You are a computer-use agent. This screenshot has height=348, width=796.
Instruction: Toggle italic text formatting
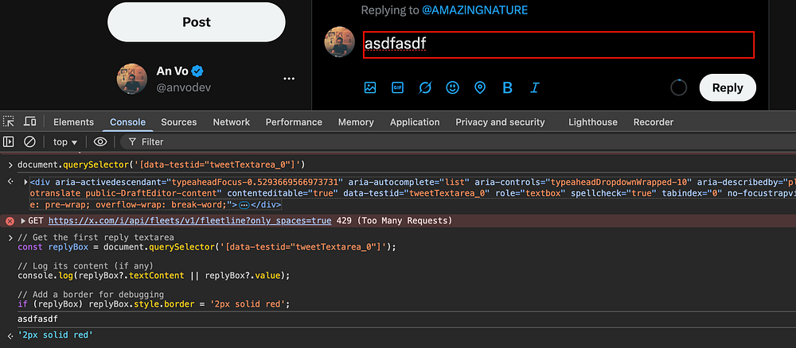click(x=535, y=88)
